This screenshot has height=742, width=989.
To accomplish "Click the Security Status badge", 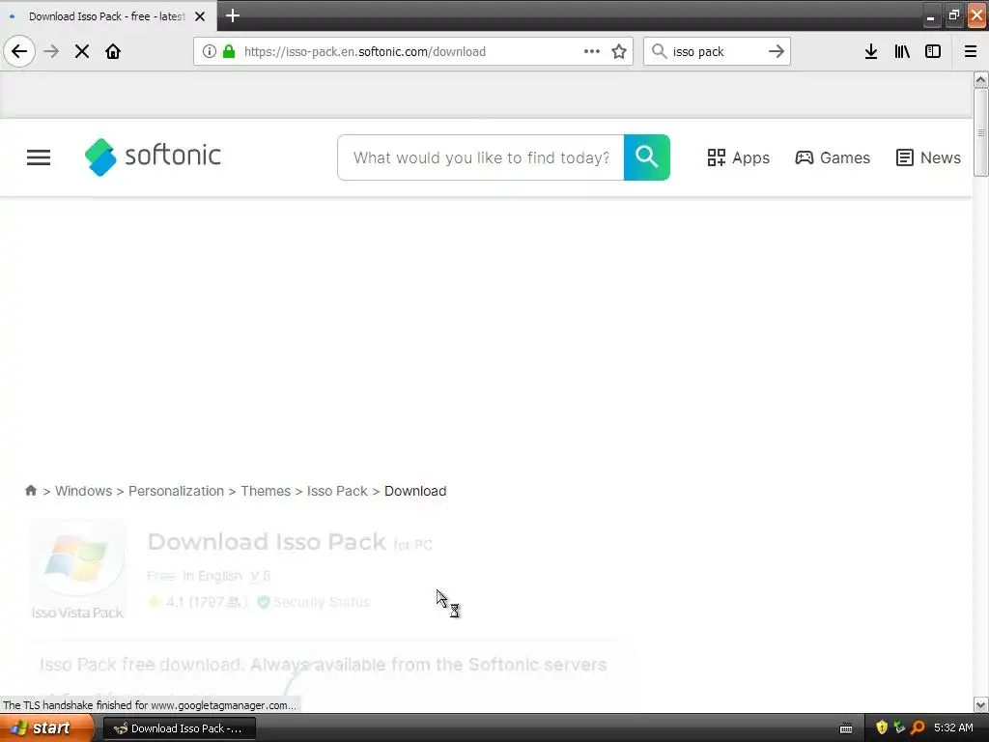I will coord(314,602).
